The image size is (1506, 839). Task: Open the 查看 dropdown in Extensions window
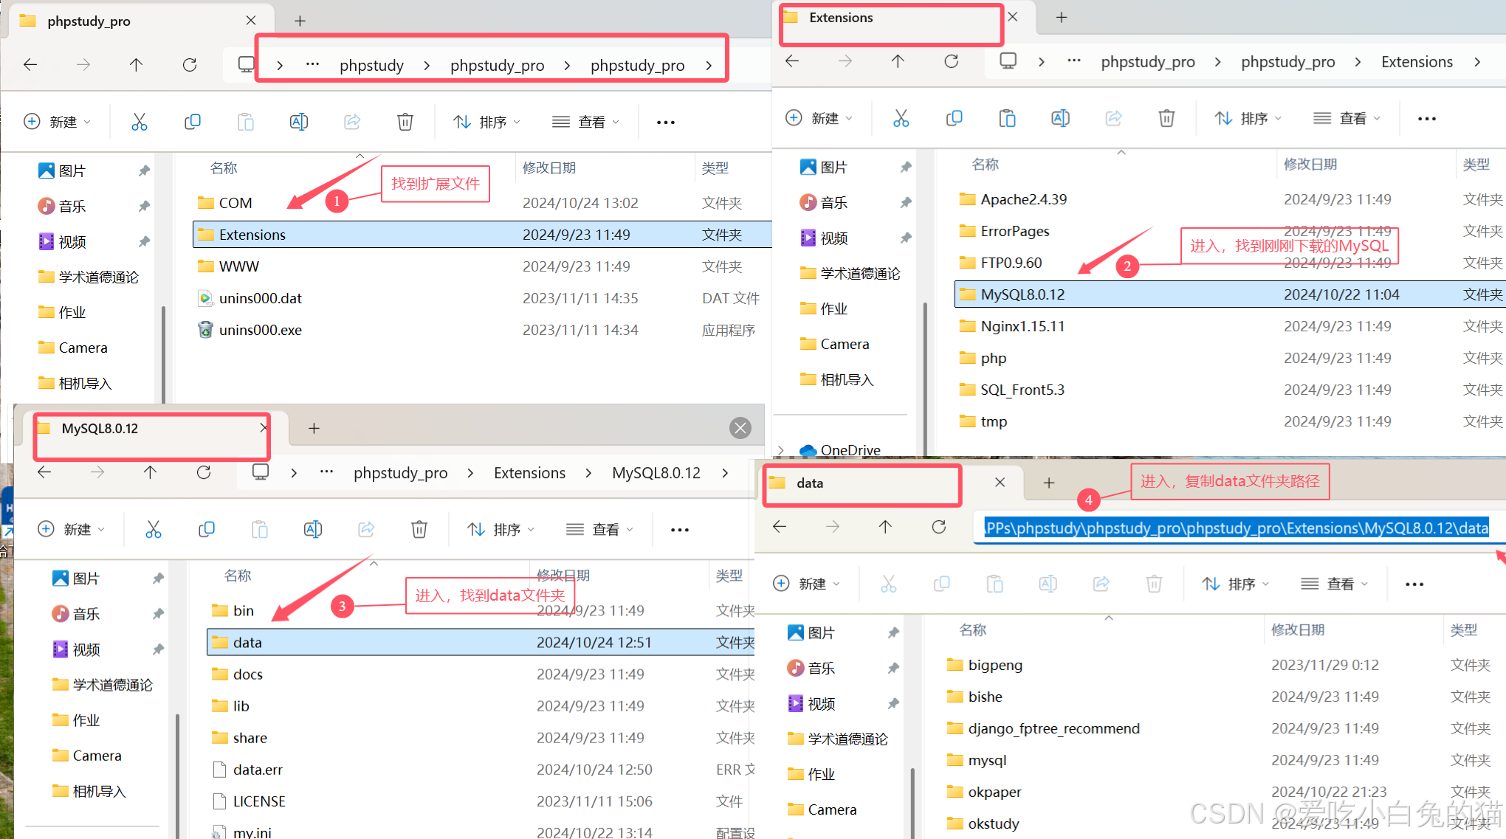1347,118
